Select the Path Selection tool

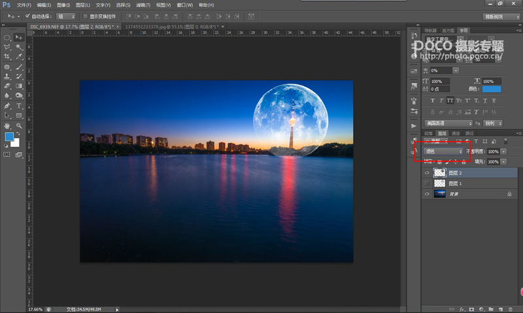tap(7, 116)
